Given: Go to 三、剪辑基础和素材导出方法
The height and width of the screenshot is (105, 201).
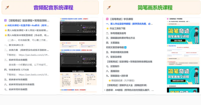Looking at the screenshot, I should click(121, 38).
